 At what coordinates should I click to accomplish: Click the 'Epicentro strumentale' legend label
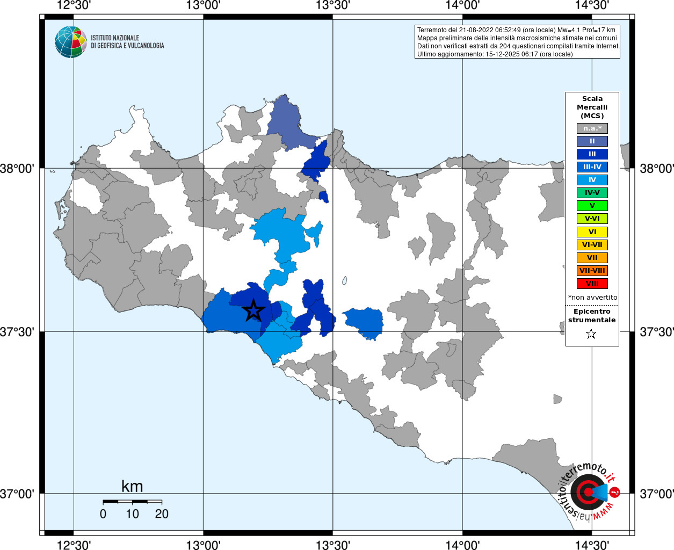(592, 316)
